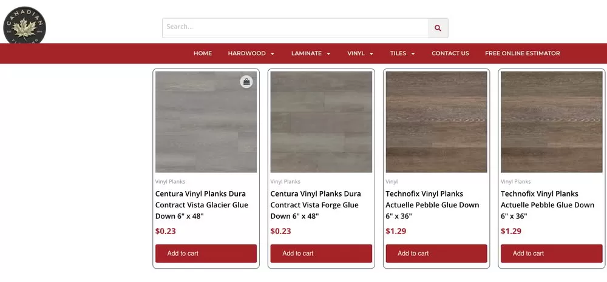Viewport: 607px width, 282px height.
Task: Open the Vista Forge product image
Action: click(321, 122)
